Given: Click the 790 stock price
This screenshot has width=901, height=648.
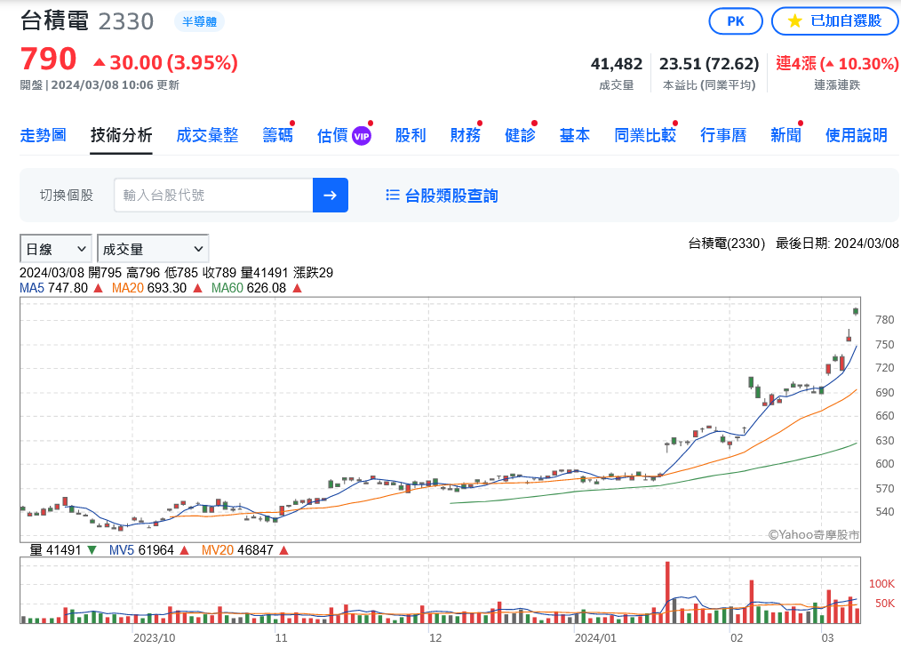Looking at the screenshot, I should (48, 59).
